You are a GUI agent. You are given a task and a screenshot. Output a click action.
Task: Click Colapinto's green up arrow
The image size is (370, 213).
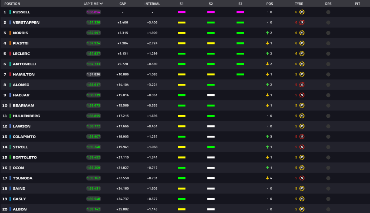267,136
